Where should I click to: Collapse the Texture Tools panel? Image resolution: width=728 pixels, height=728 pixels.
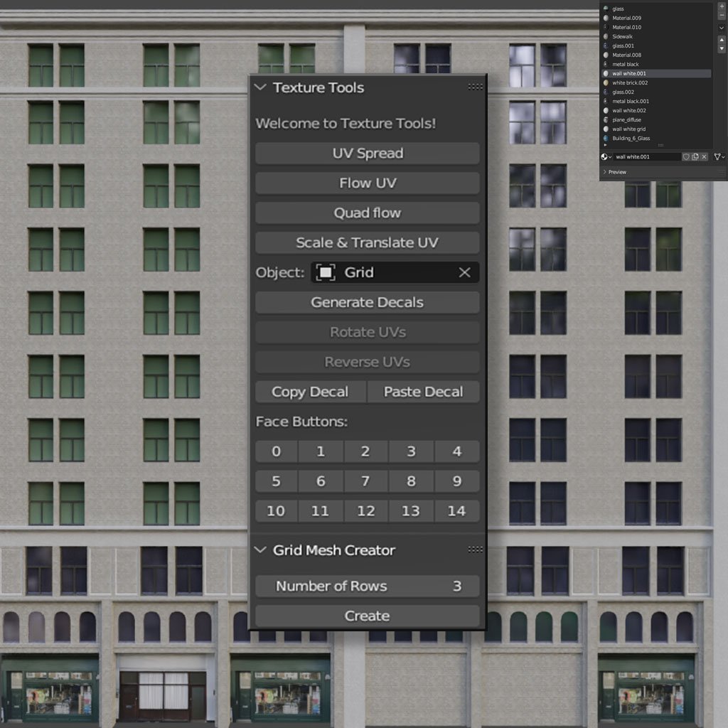pos(260,87)
